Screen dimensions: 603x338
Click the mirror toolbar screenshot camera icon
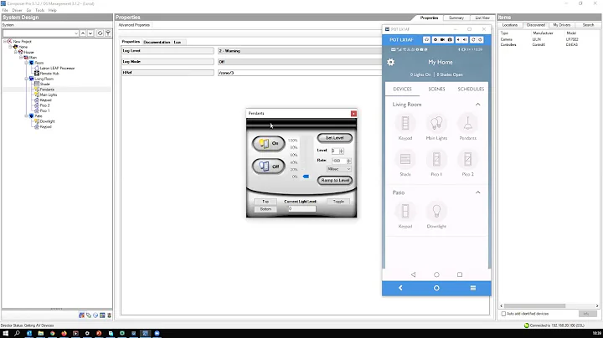click(x=450, y=39)
